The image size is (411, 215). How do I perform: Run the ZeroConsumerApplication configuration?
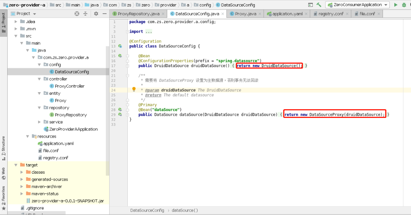(395, 5)
